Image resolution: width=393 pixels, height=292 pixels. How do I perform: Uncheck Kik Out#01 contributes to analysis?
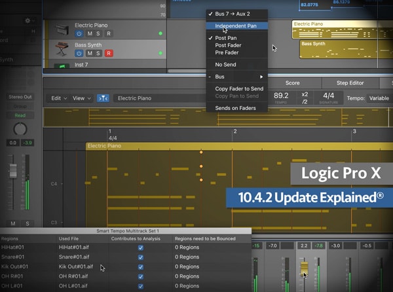(x=141, y=267)
